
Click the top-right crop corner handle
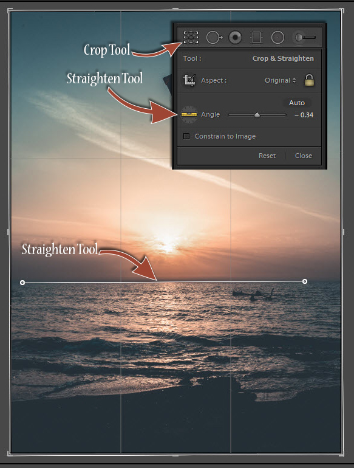[342, 11]
